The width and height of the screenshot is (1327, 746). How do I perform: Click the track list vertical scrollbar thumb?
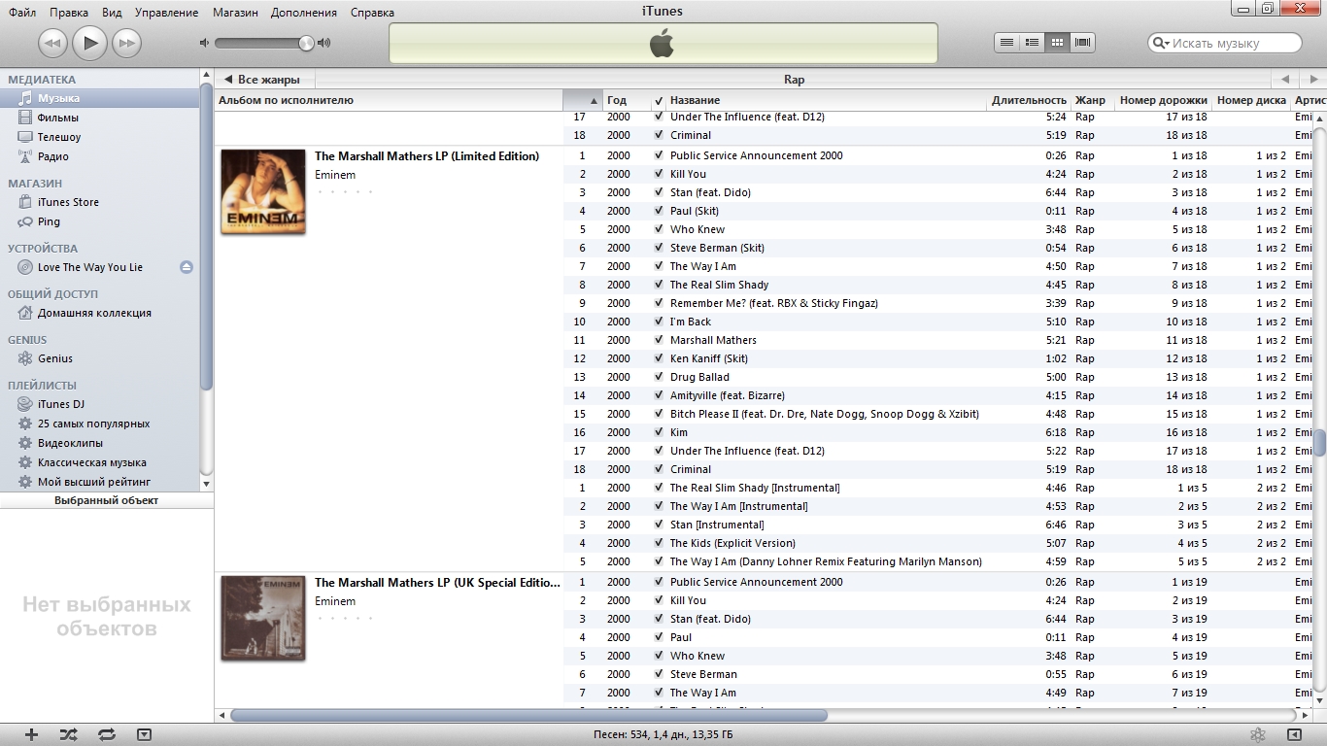[x=1320, y=442]
